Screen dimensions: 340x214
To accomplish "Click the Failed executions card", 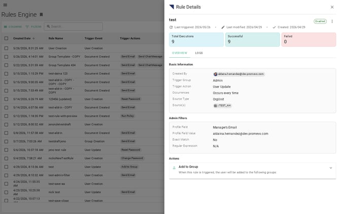I will pyautogui.click(x=309, y=40).
